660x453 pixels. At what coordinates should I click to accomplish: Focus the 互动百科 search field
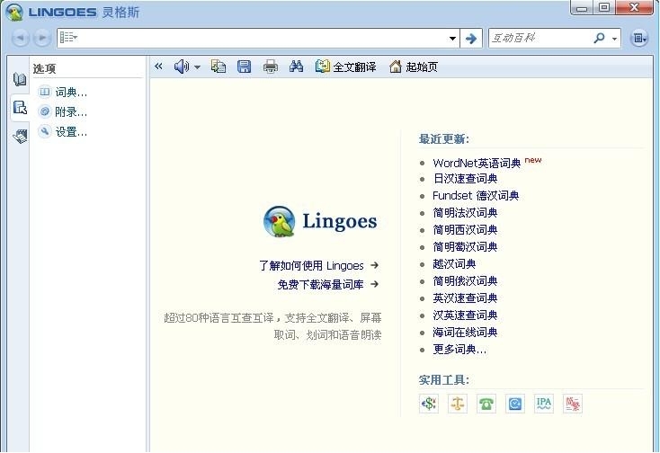coord(540,39)
